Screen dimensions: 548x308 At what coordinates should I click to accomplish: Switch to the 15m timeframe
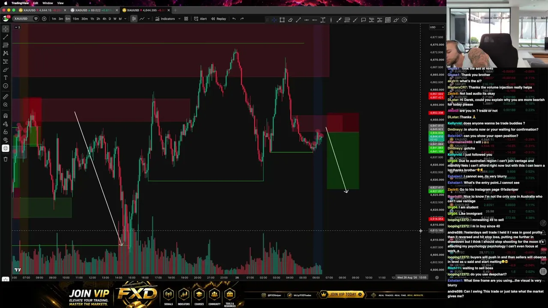tap(76, 19)
